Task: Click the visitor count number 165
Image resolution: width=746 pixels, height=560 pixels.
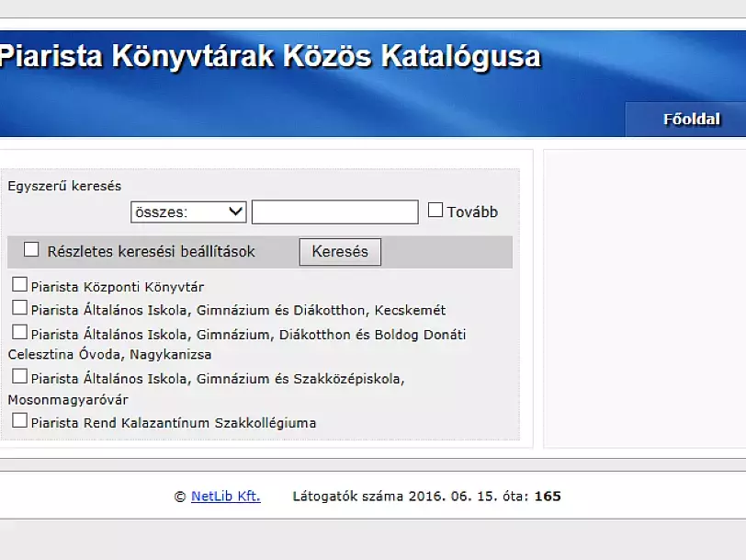Action: point(548,497)
